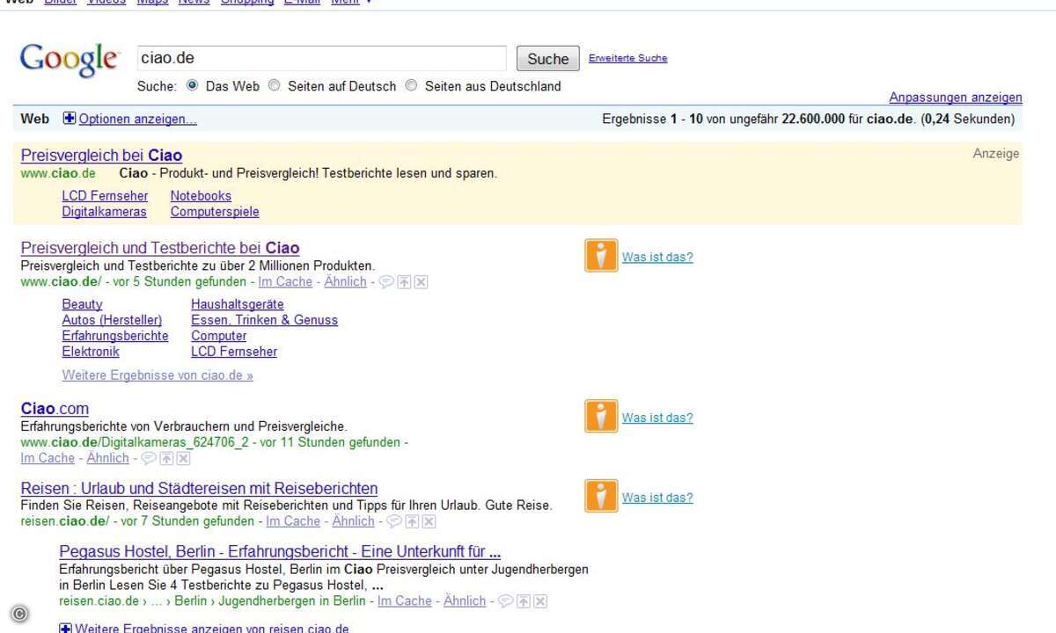Click comment bubble icon on www.ciao.de/ result

coord(385,282)
